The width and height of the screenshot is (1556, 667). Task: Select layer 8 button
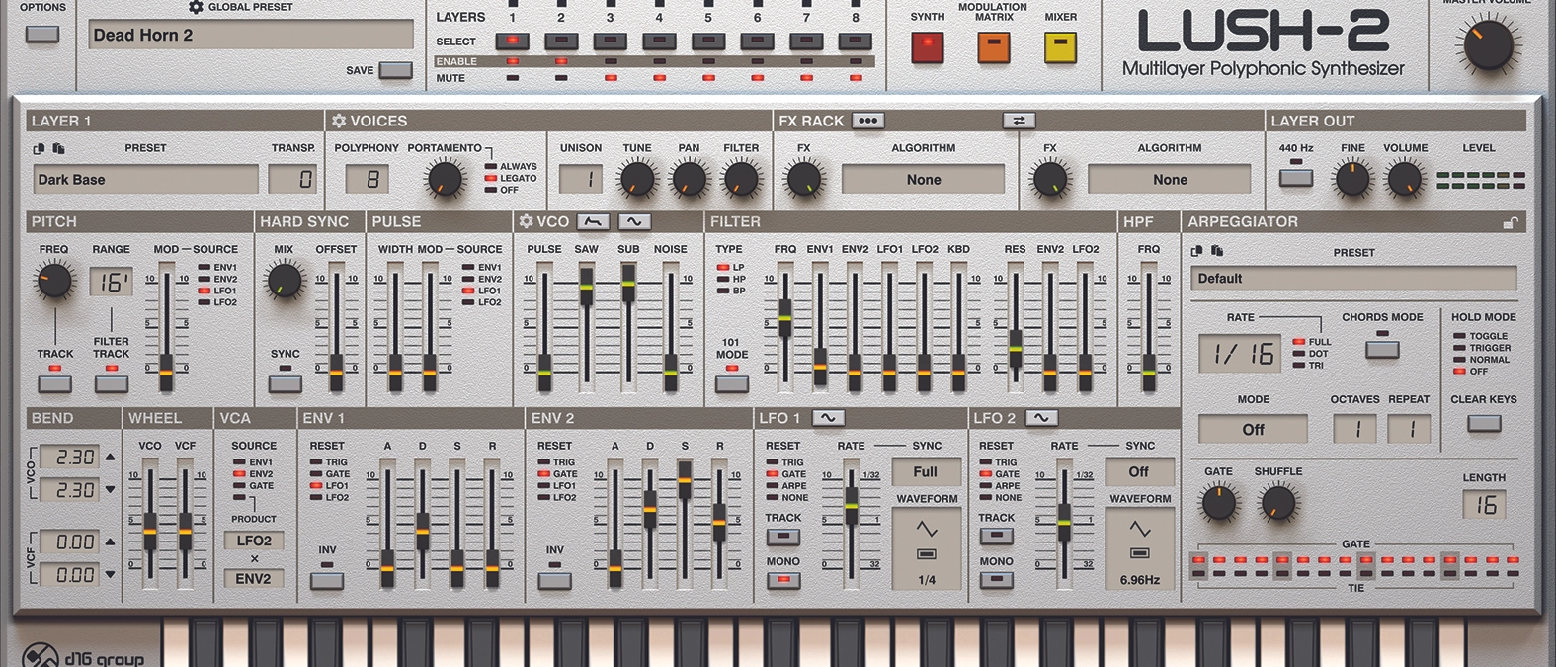pos(855,42)
